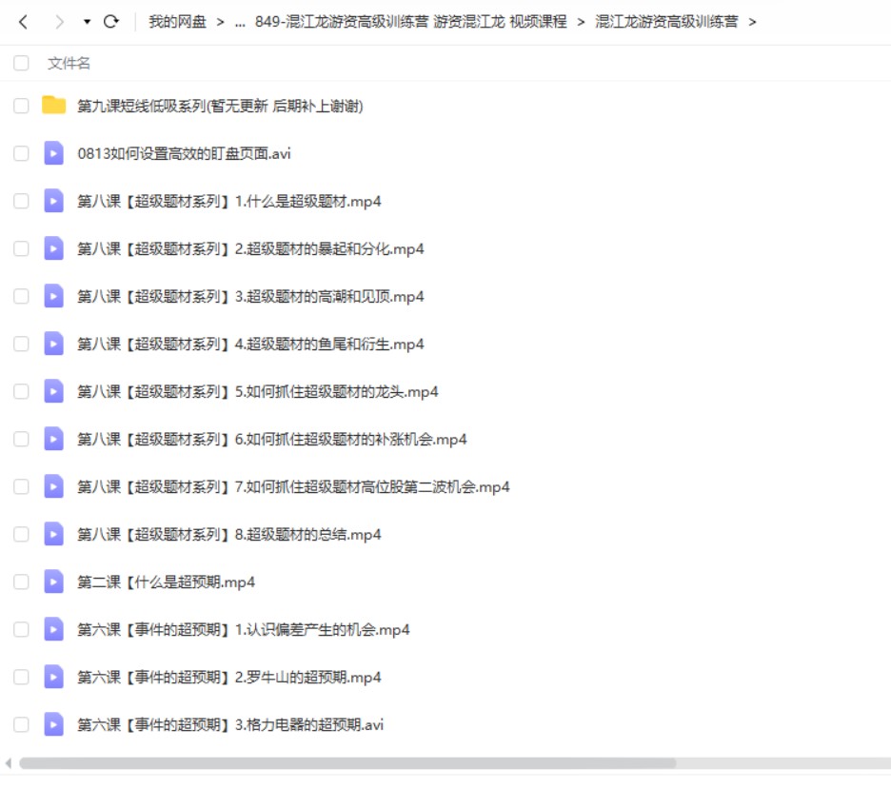This screenshot has height=789, width=891.
Task: Open folder 第九课短线低吸系列(暂无更新 后期补上谢谢)
Action: 220,107
